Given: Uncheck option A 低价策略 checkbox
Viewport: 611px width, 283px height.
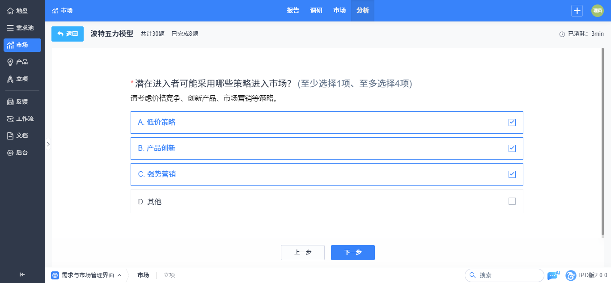Looking at the screenshot, I should pos(512,122).
